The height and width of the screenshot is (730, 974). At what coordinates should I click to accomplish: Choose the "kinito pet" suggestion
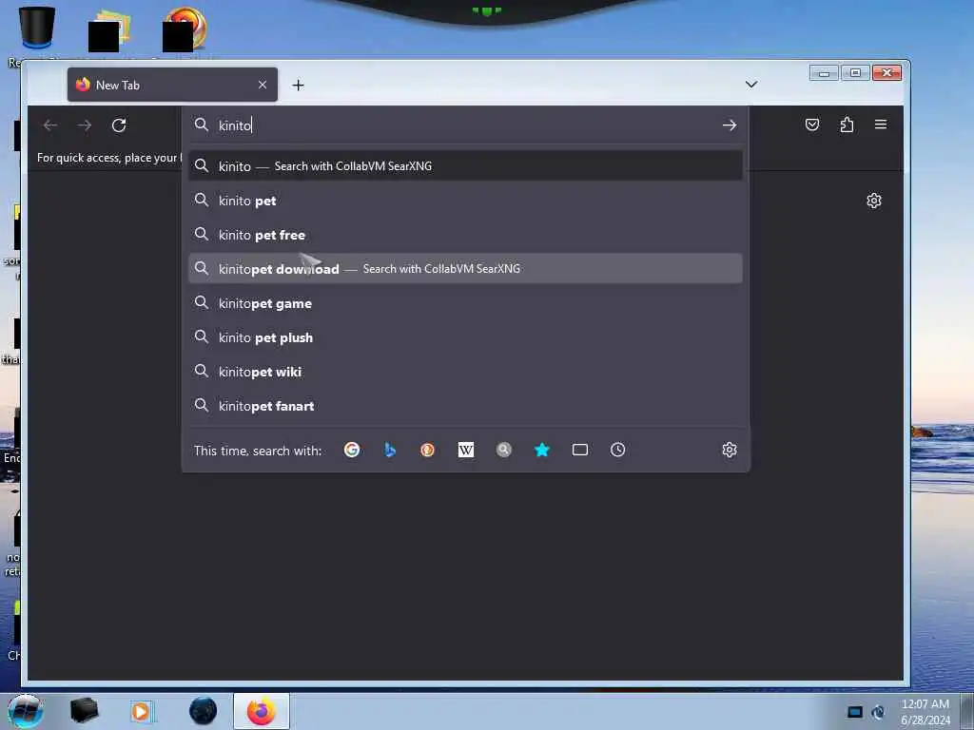[465, 201]
